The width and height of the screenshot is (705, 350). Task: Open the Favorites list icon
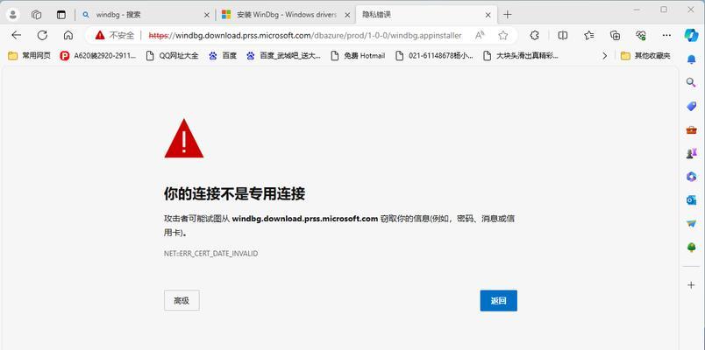[x=589, y=36]
